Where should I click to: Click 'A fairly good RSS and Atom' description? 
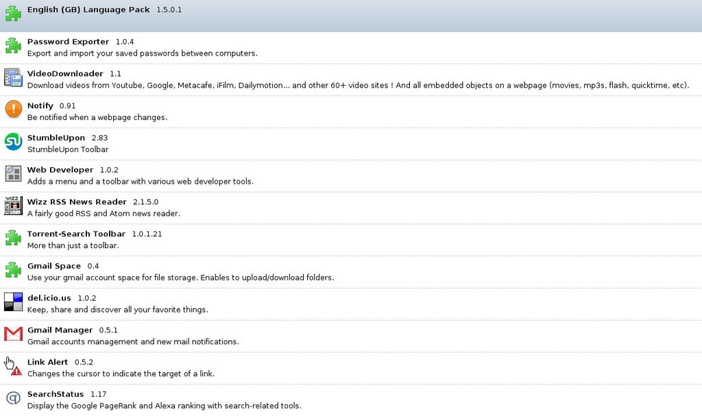(x=104, y=214)
